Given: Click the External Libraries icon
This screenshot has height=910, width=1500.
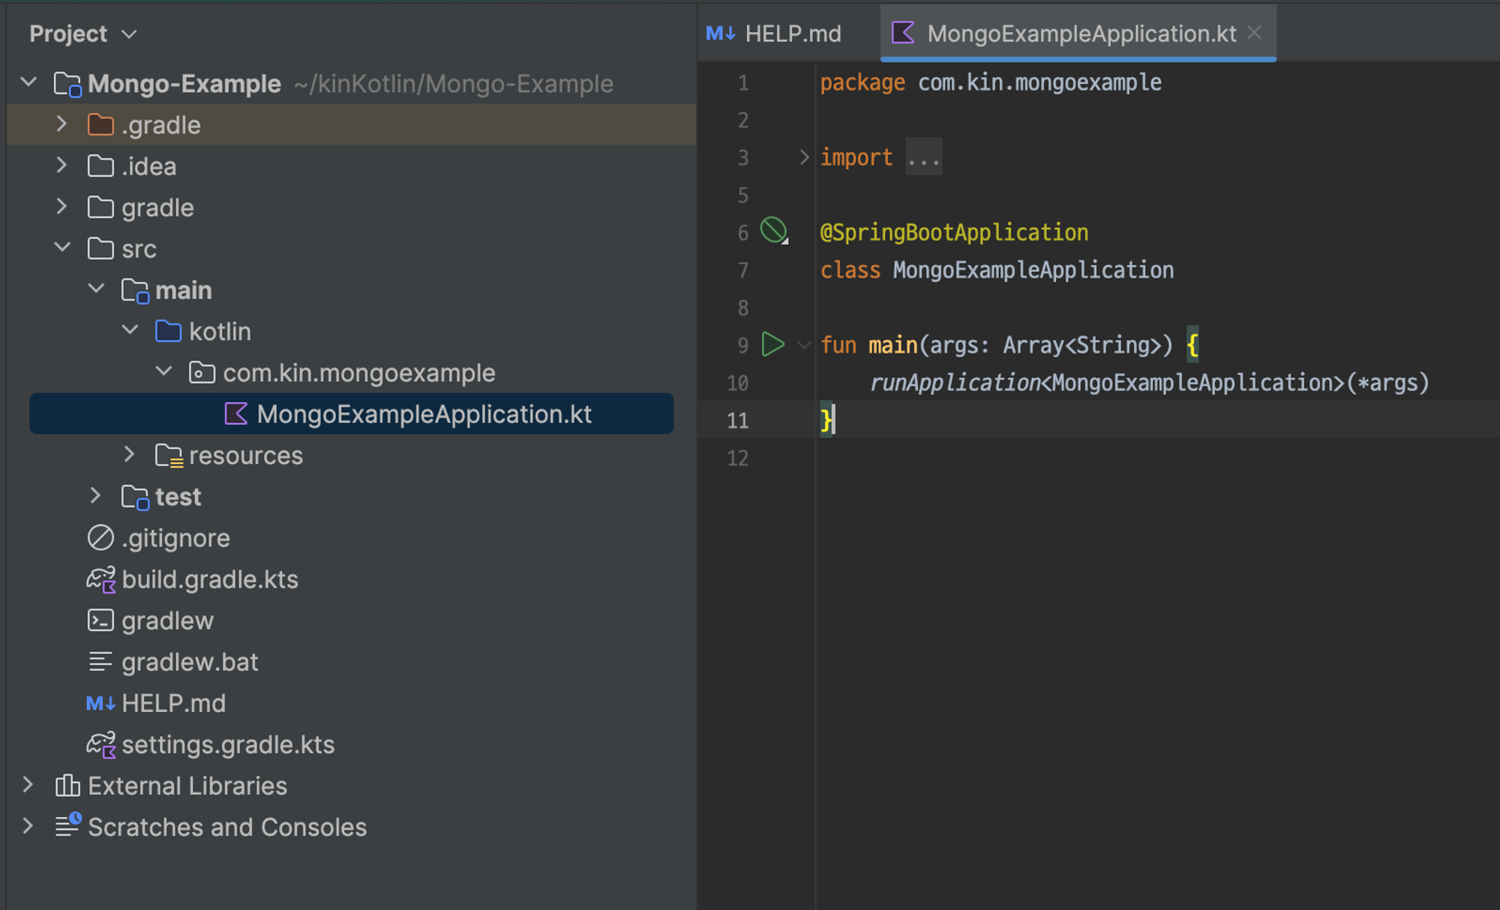Looking at the screenshot, I should (67, 786).
